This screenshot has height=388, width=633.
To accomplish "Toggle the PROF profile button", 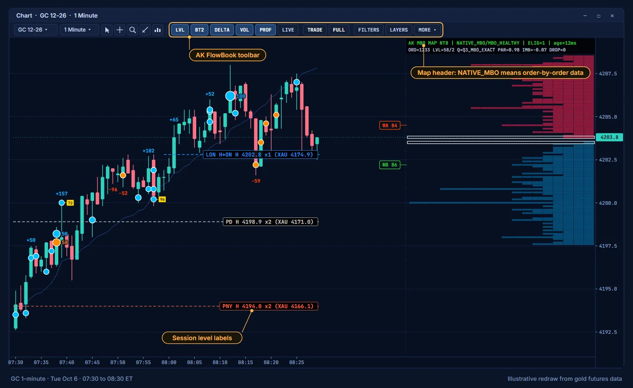I will [x=265, y=30].
